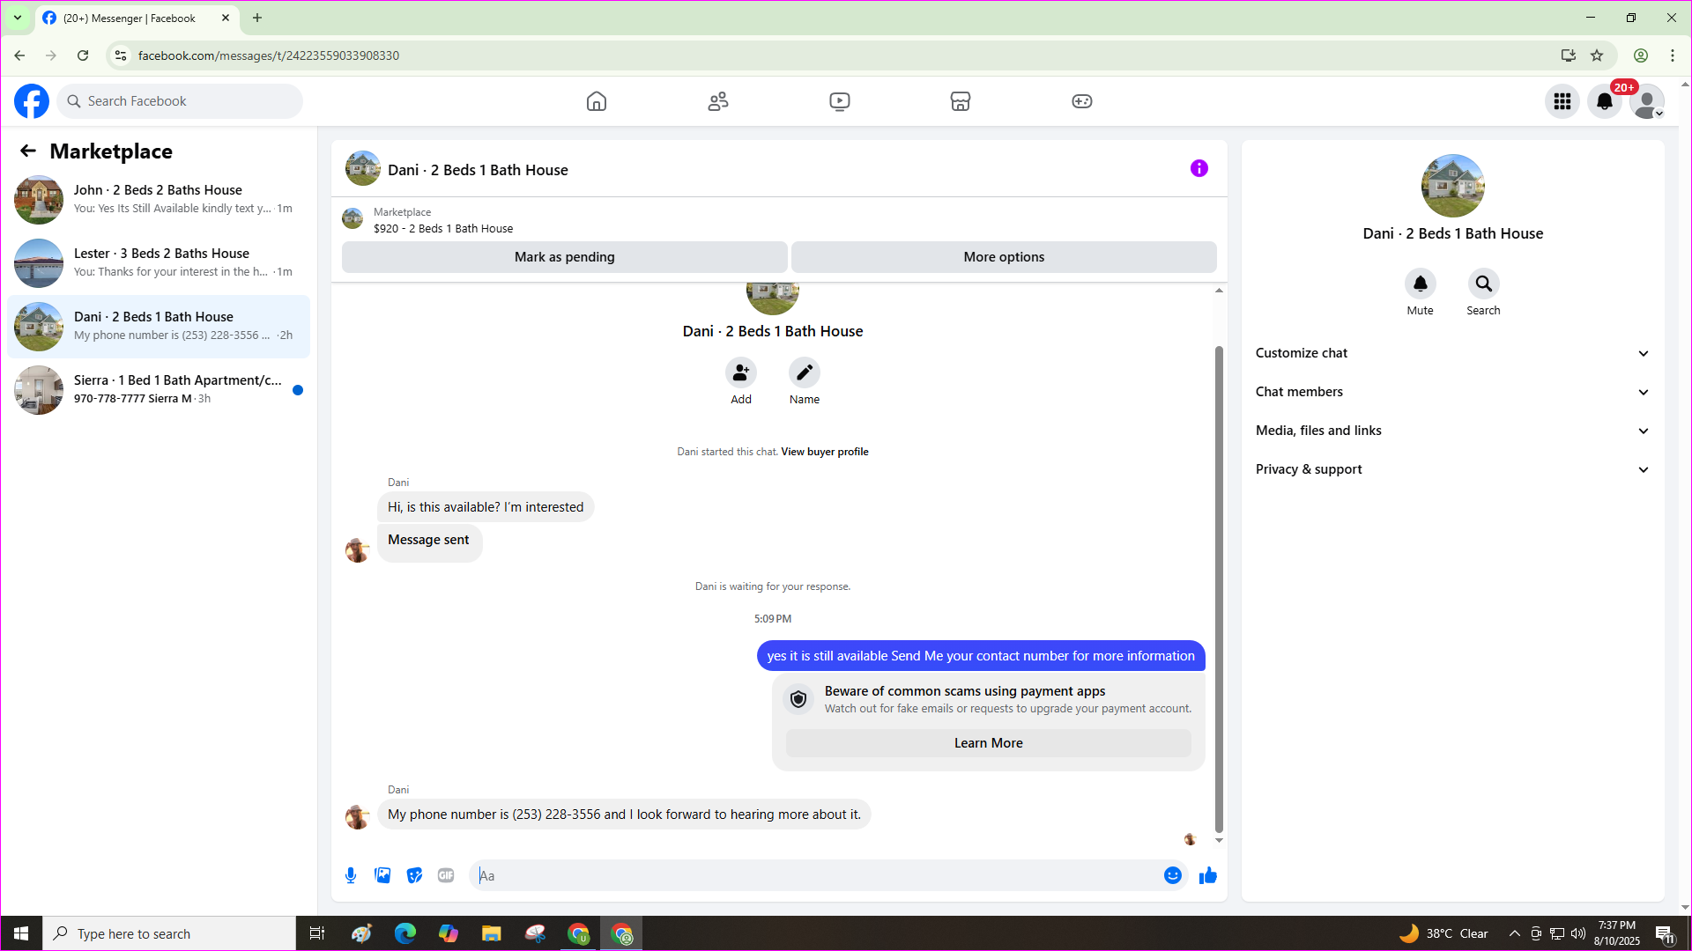Open the emoji picker in message box
The width and height of the screenshot is (1692, 951).
[1172, 875]
